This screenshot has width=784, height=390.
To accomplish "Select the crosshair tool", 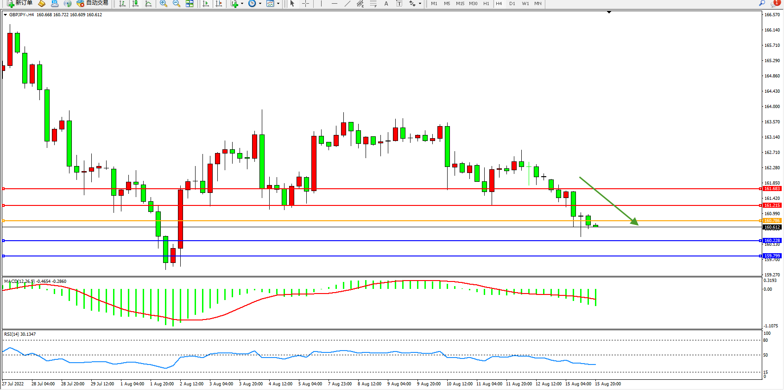I will [x=305, y=4].
